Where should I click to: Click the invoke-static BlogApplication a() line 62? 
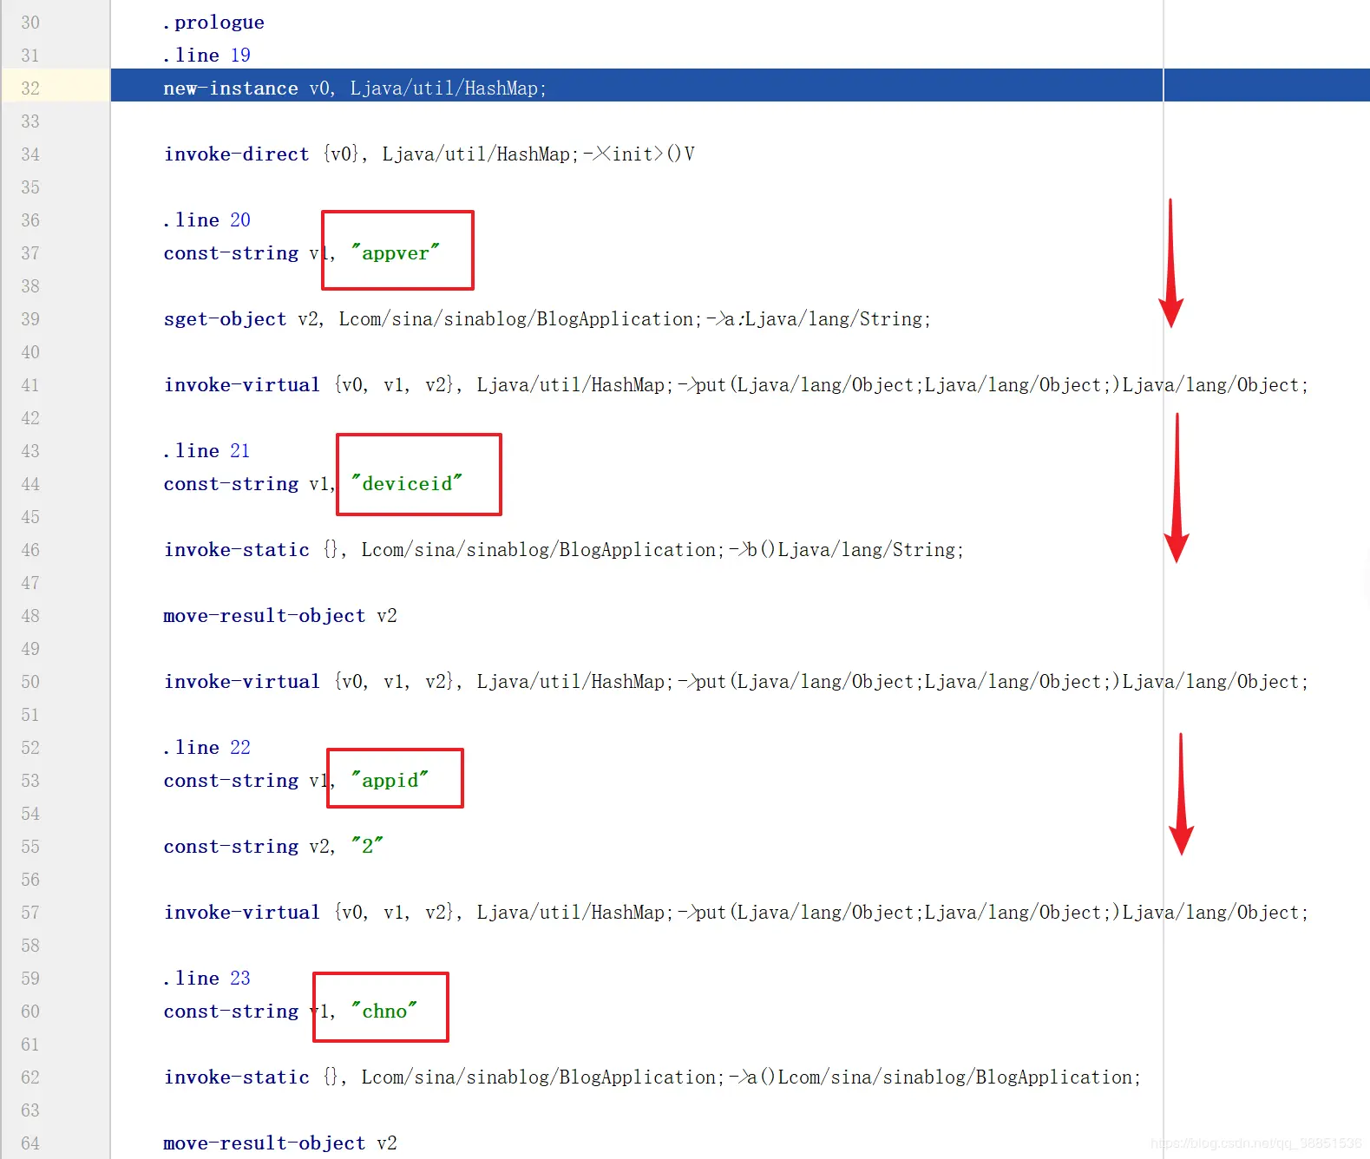(652, 1077)
